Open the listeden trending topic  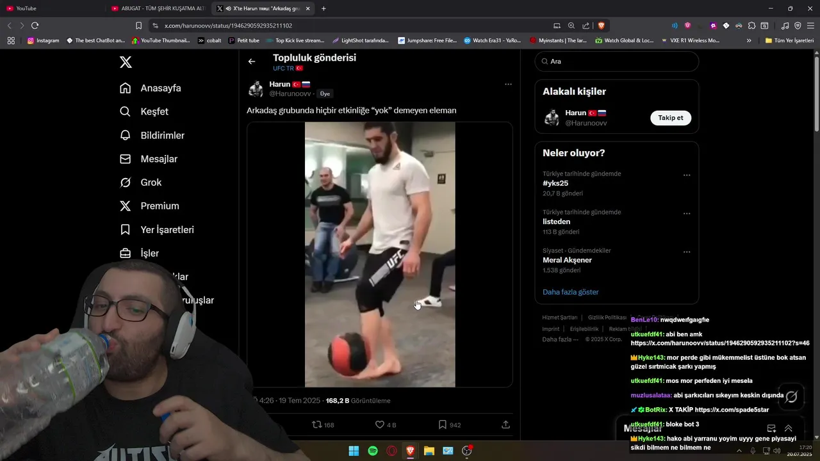tap(556, 222)
